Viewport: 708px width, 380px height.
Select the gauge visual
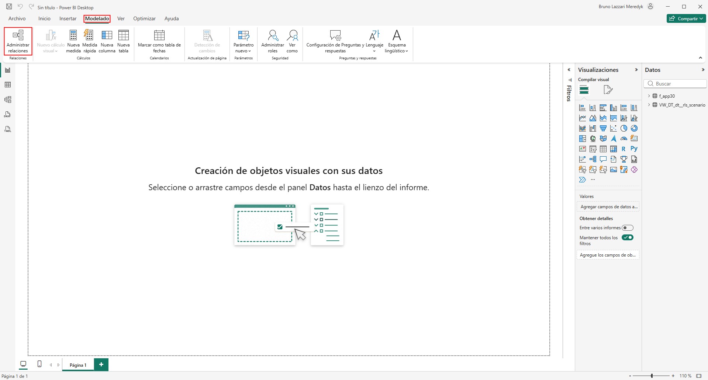(x=624, y=139)
